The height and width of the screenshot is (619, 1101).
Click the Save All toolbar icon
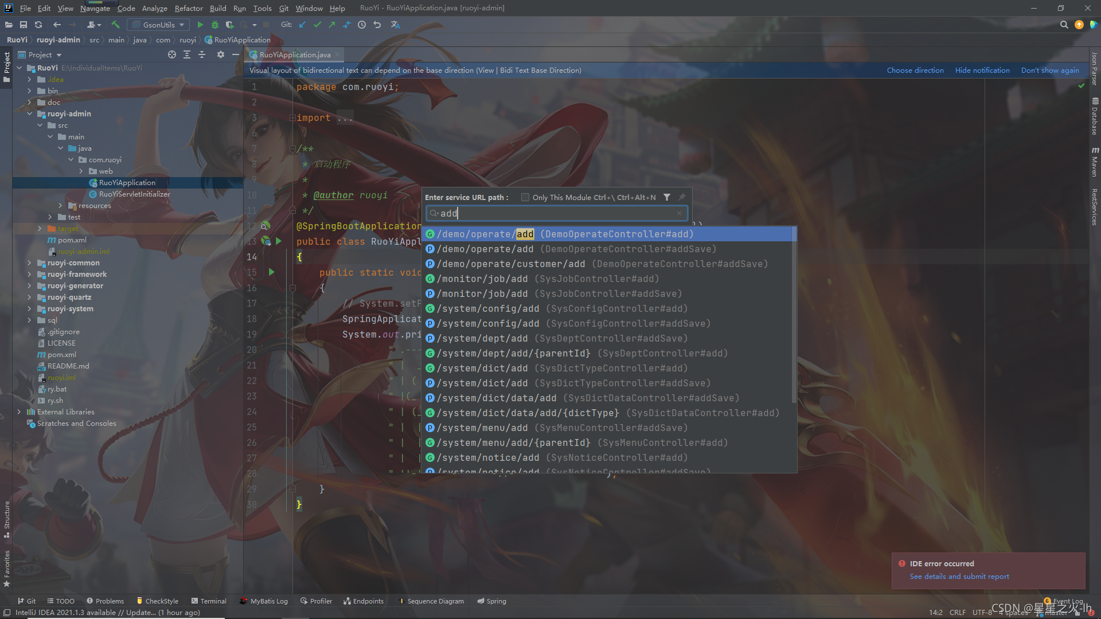[24, 25]
